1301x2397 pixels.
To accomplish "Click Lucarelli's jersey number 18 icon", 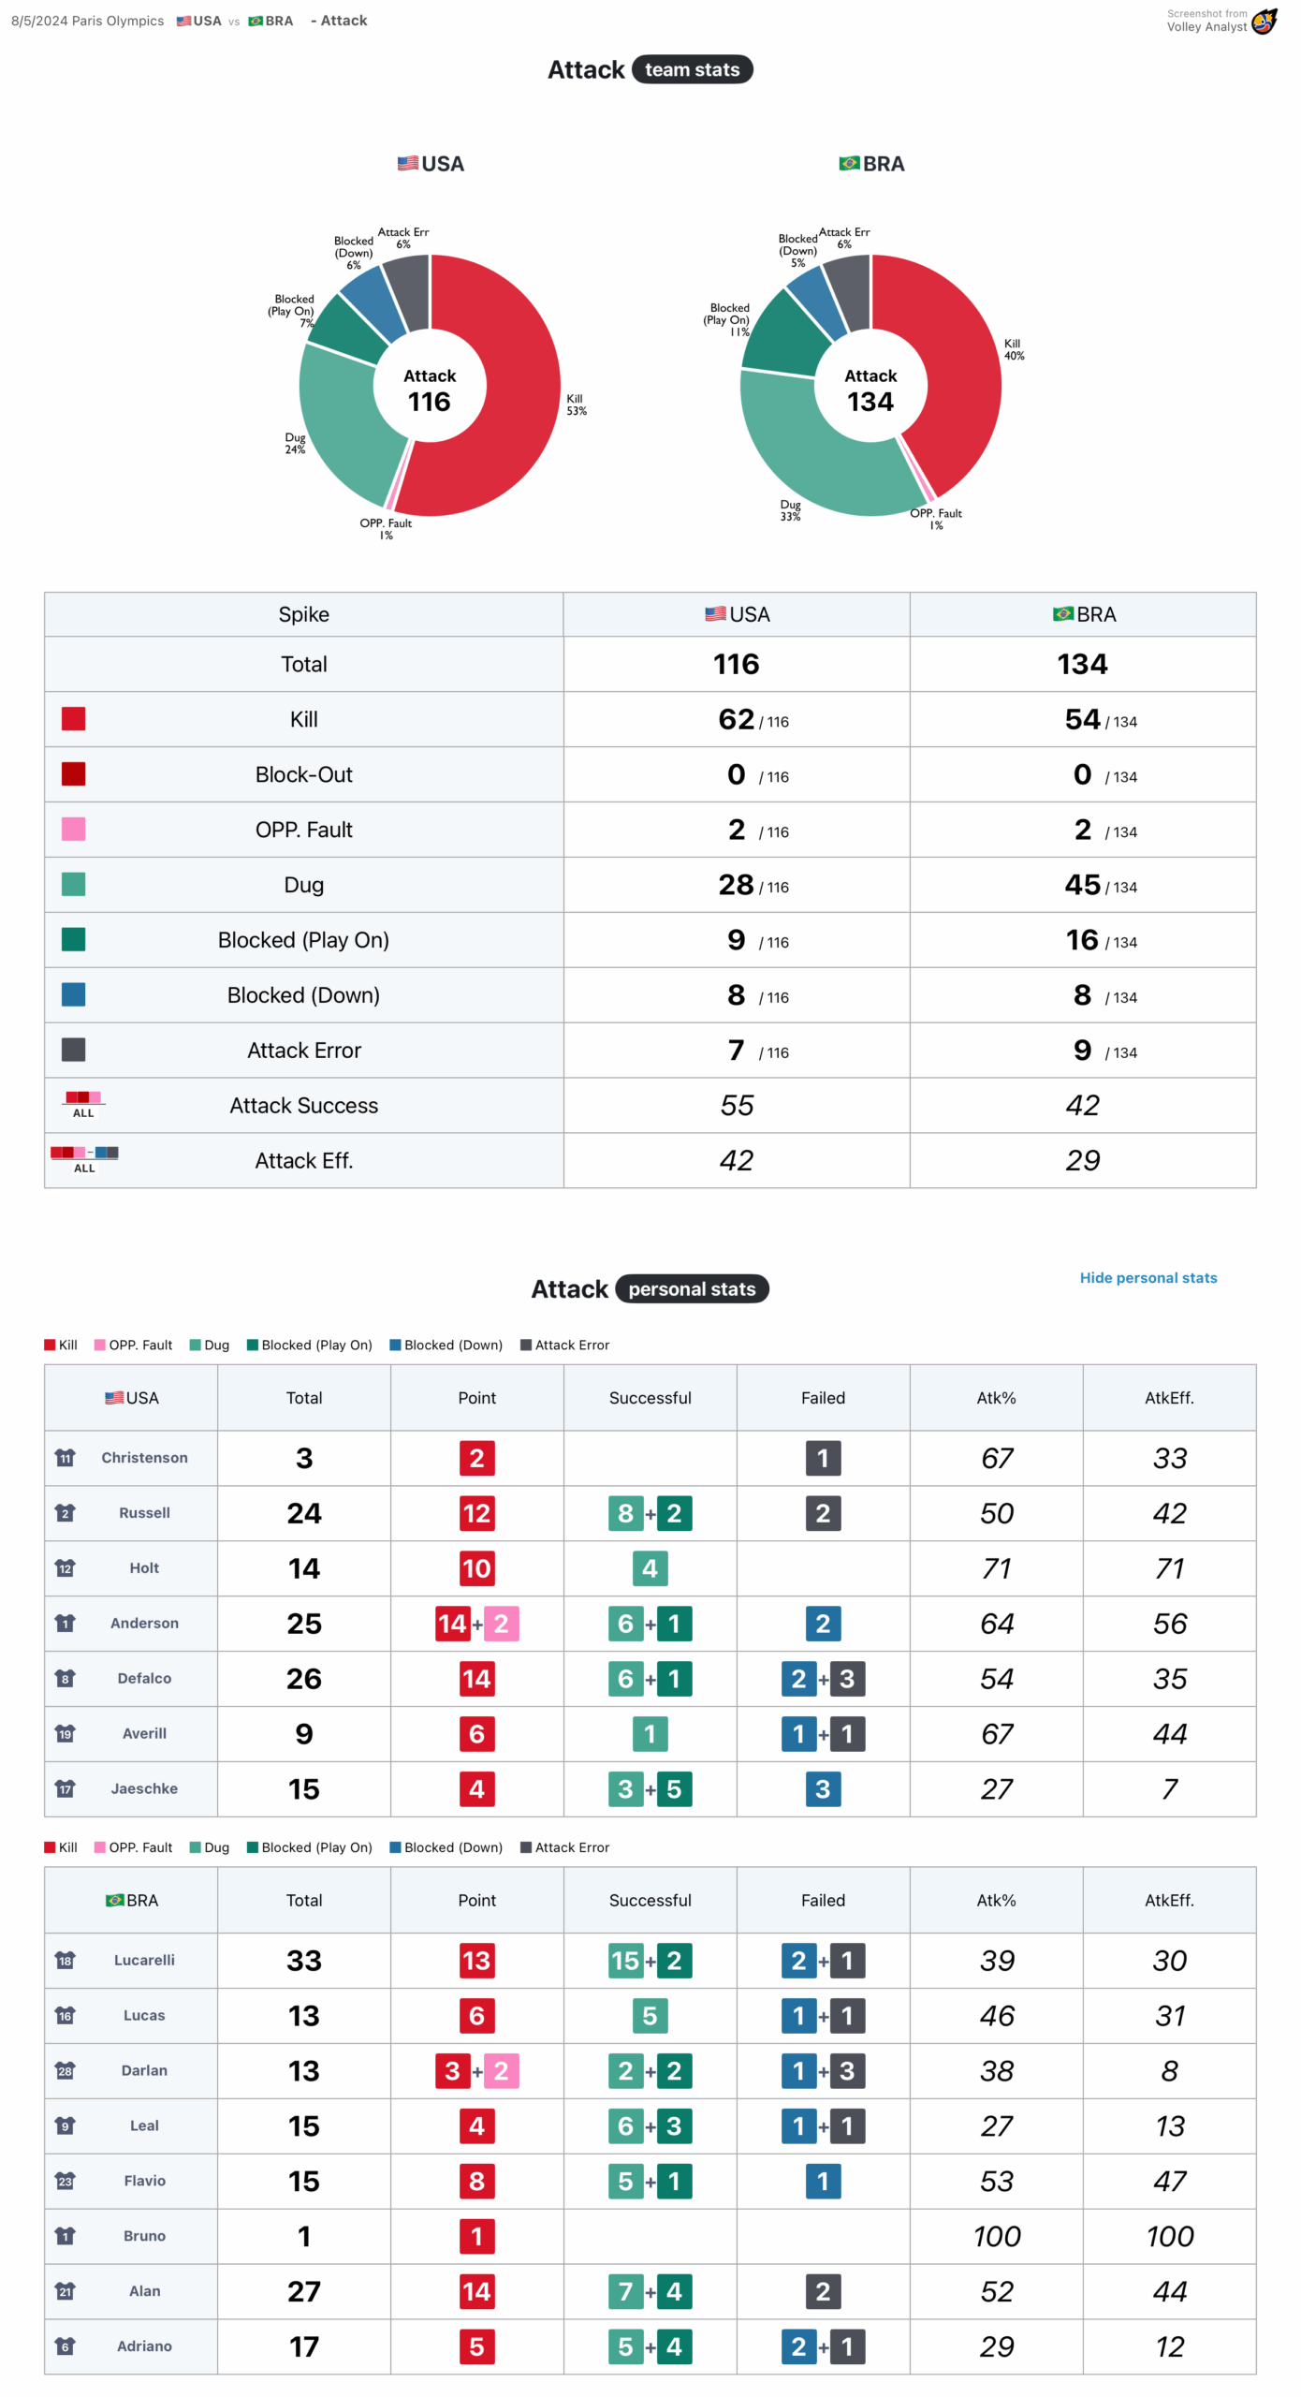I will coord(65,1960).
